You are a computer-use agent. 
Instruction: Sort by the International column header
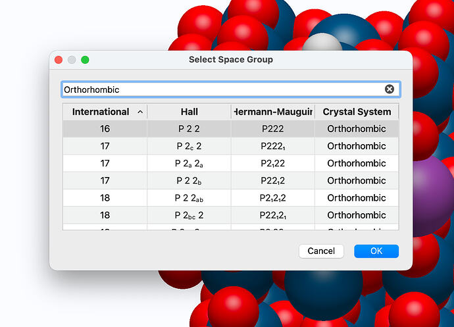[x=105, y=112]
